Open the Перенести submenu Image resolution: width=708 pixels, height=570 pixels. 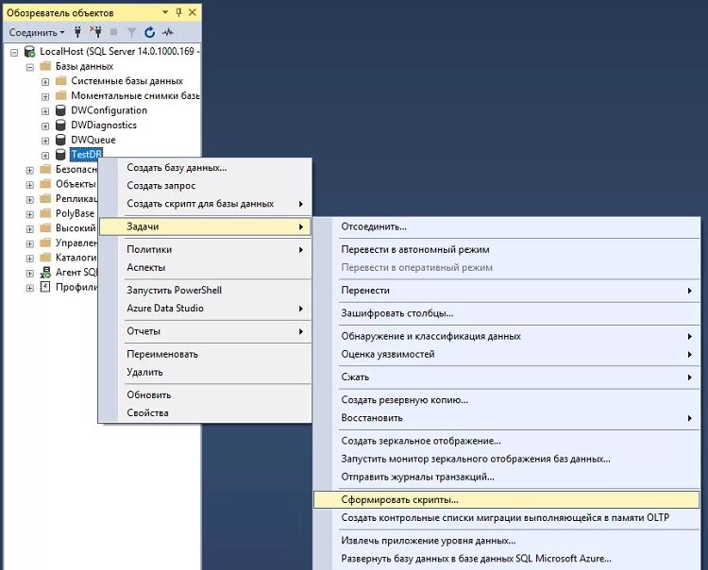(x=506, y=290)
